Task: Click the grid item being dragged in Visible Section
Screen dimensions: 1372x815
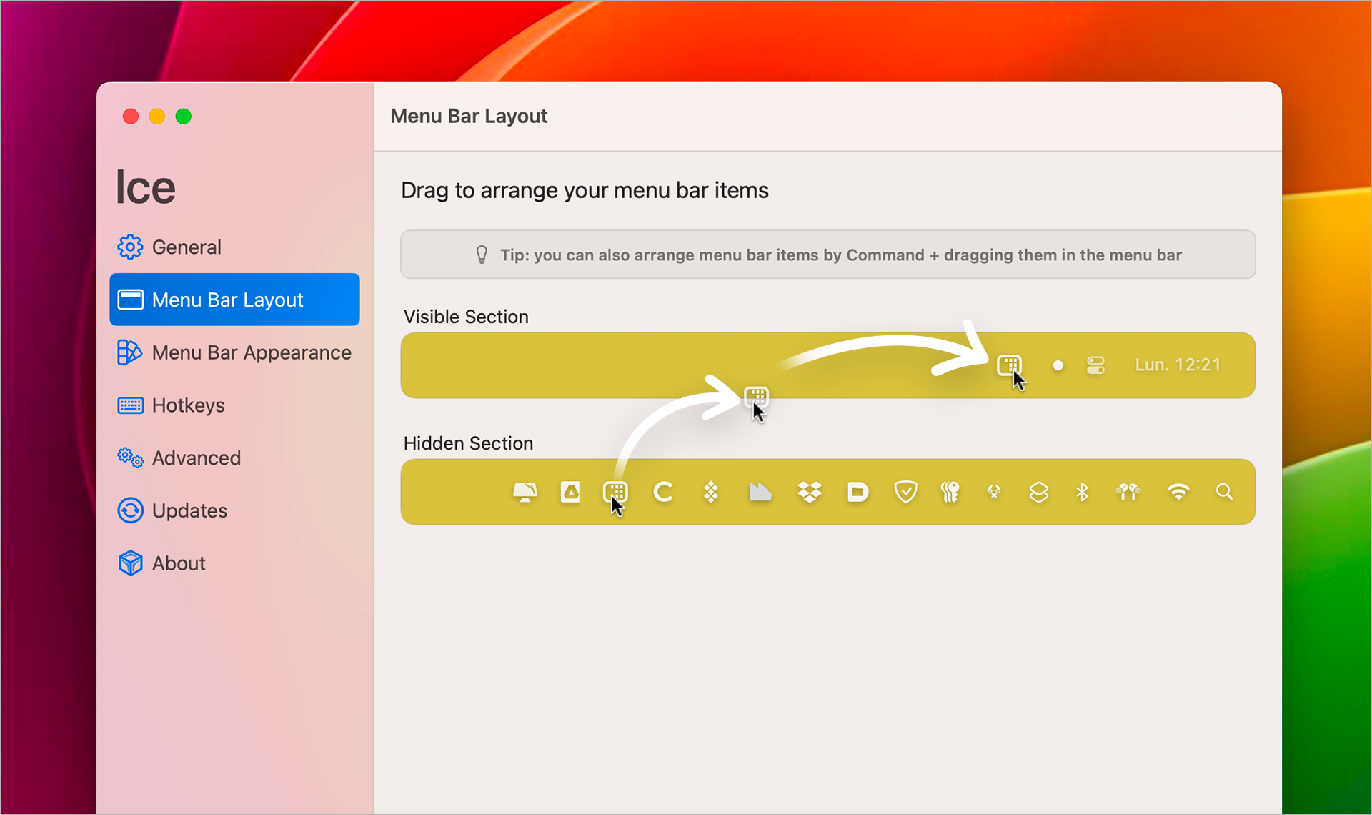Action: [1010, 365]
